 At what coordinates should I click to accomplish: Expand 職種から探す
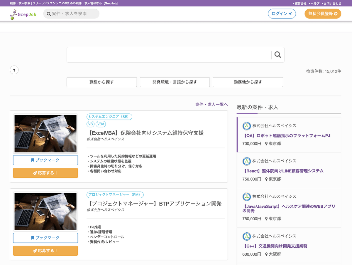coord(102,82)
